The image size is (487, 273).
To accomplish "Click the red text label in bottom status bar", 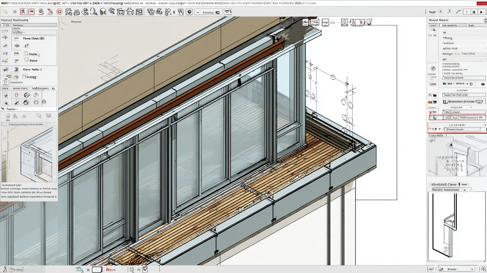I will pyautogui.click(x=110, y=269).
